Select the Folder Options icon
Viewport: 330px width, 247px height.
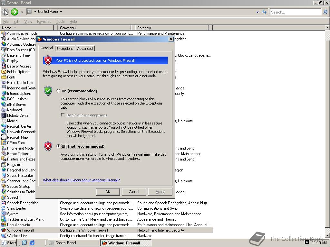[x=4, y=71]
